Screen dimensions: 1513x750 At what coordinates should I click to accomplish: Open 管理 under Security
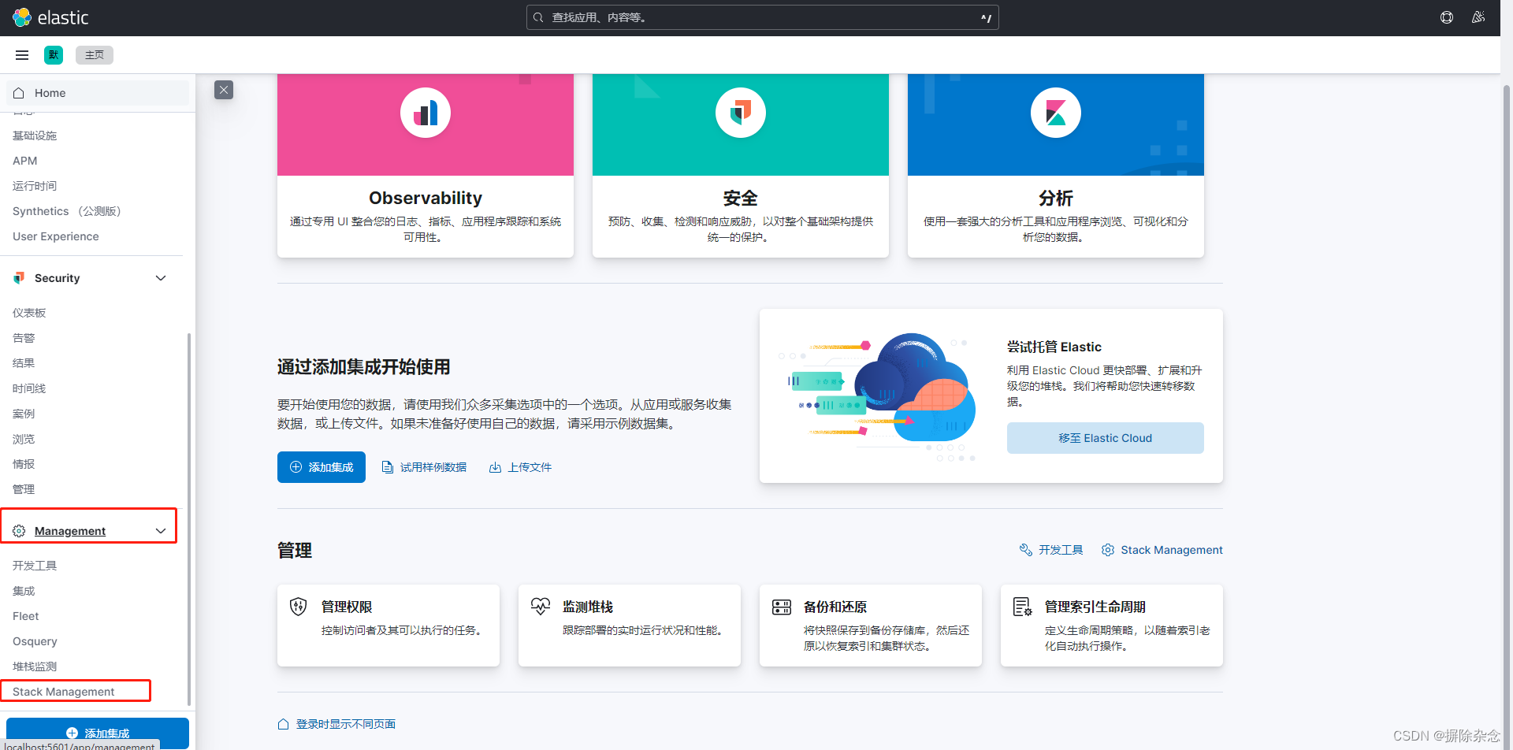click(24, 489)
